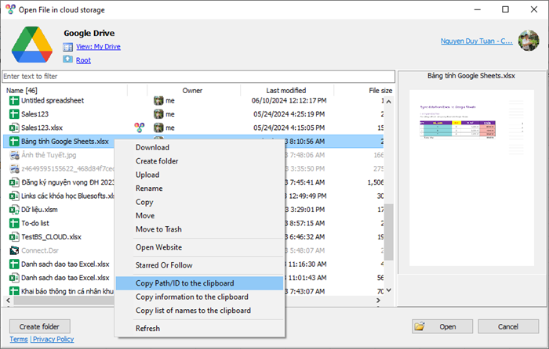Sort by the Last modified column header
Viewport: 549px width, 349px height.
(286, 91)
